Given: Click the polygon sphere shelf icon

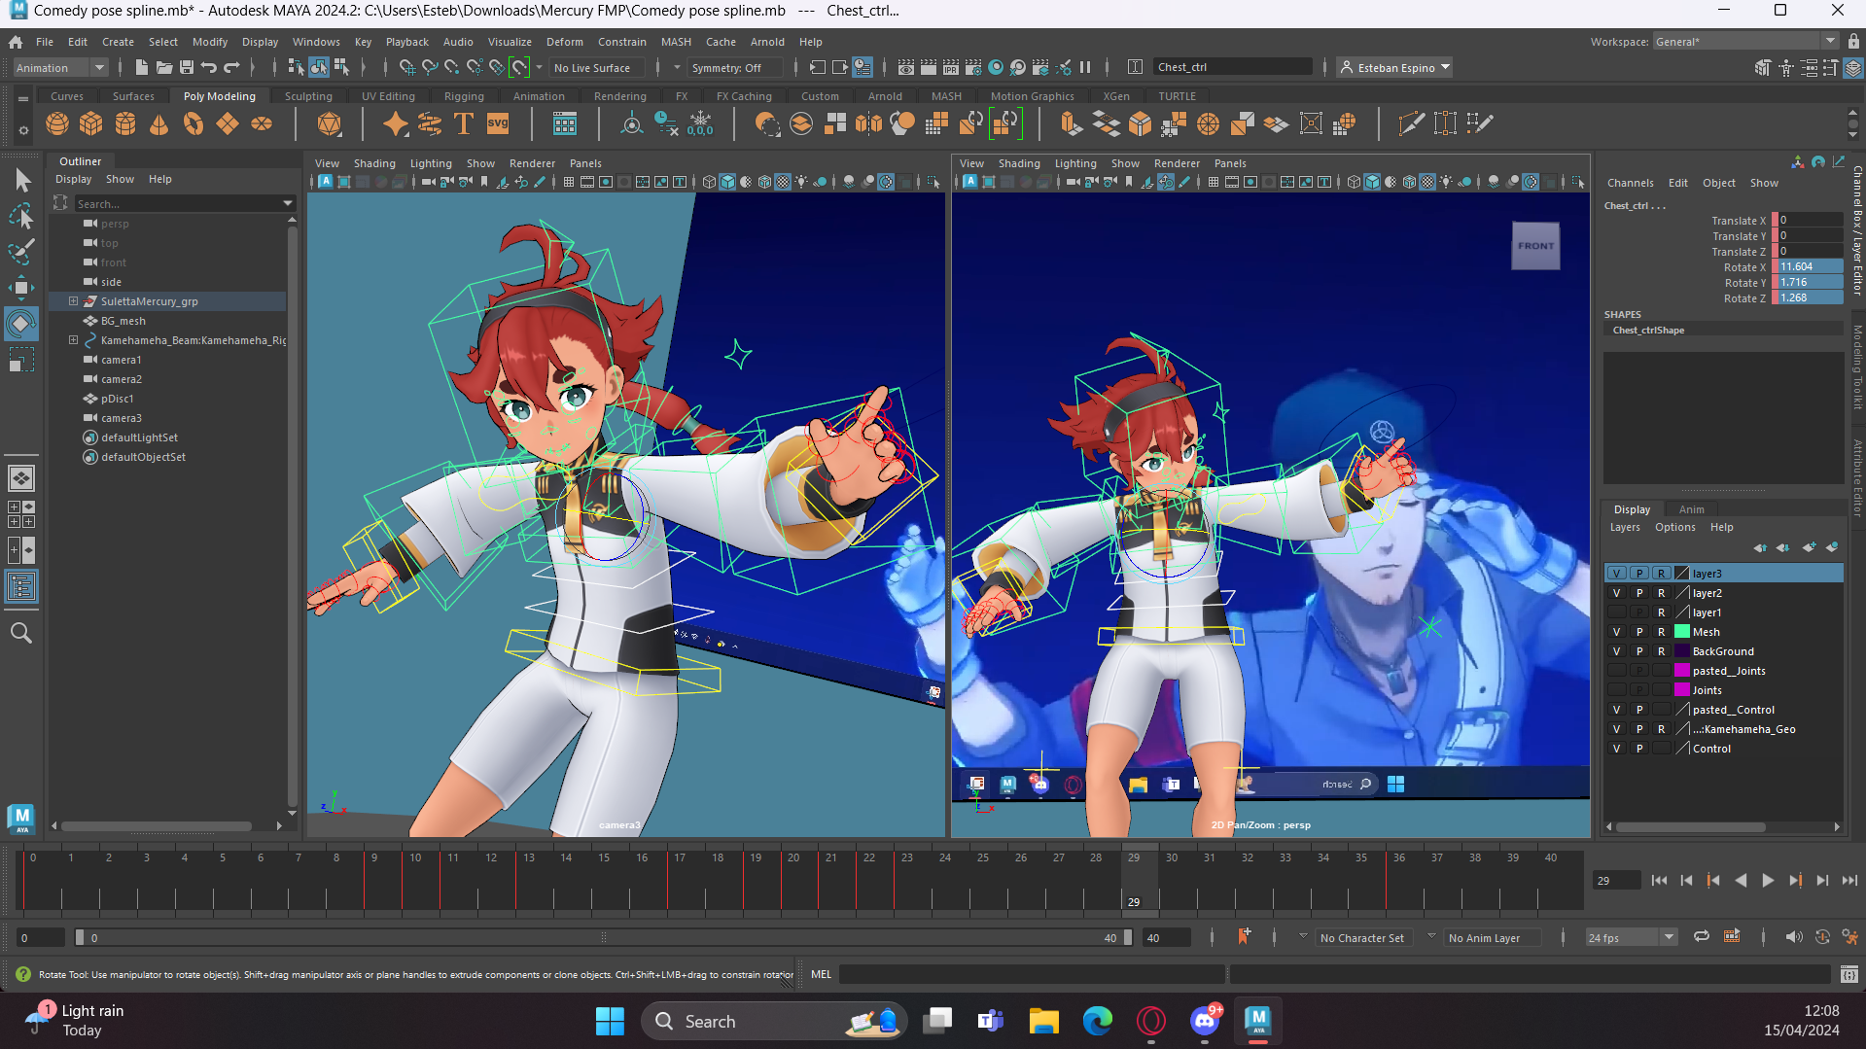Looking at the screenshot, I should [57, 124].
